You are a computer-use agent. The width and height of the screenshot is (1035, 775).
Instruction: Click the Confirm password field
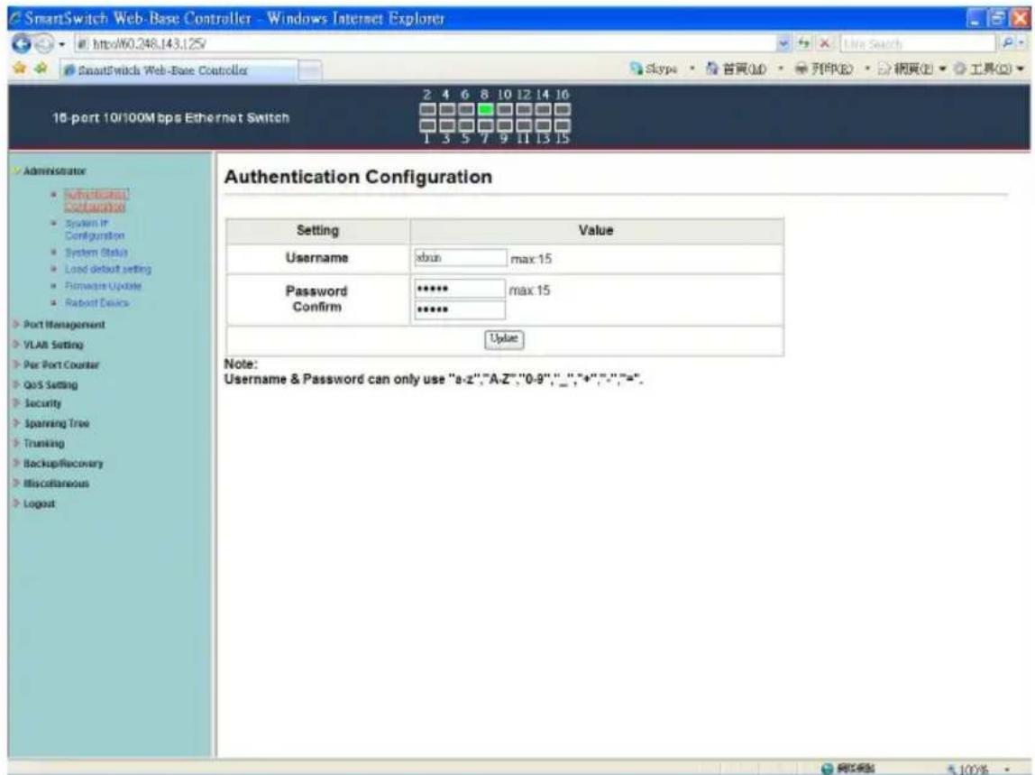pos(460,309)
